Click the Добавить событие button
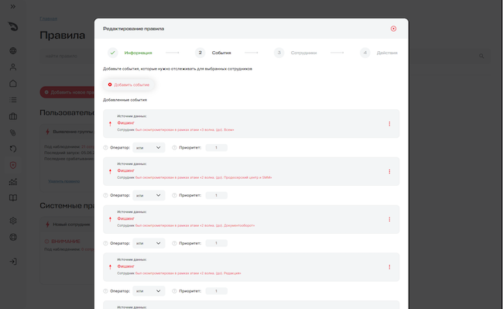This screenshot has height=309, width=503. click(x=128, y=84)
